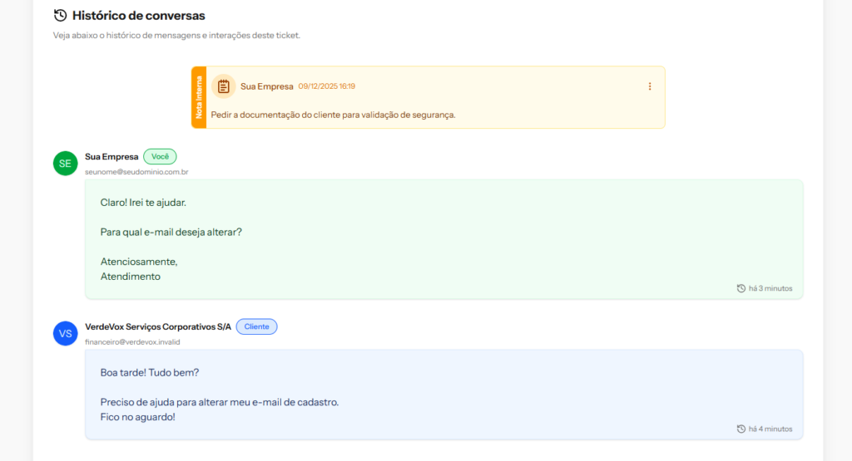Click the Histórico de conversas heading
Image resolution: width=852 pixels, height=461 pixels.
tap(138, 16)
